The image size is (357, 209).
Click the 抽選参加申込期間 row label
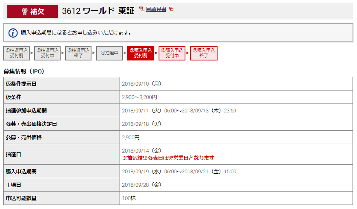tap(26, 111)
